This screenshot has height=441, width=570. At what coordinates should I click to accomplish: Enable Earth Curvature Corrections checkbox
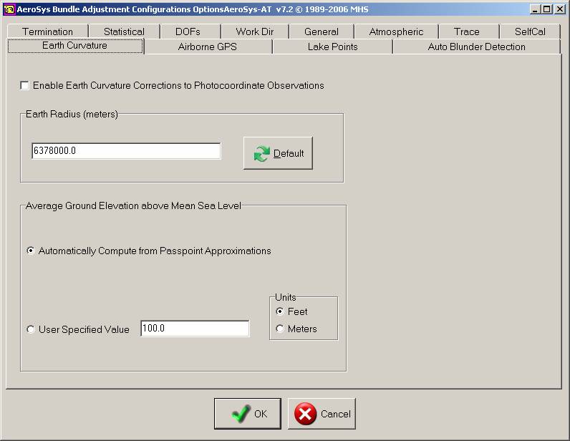[25, 86]
